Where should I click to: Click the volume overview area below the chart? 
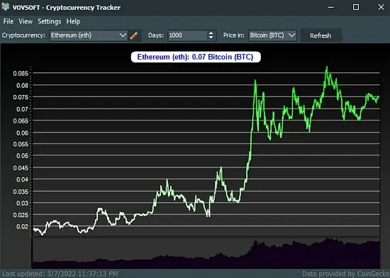tap(206, 253)
